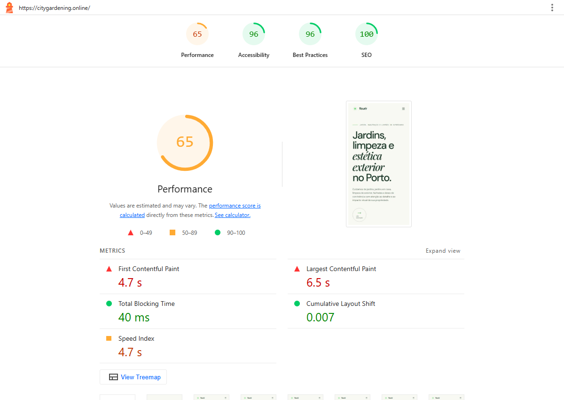Image resolution: width=564 pixels, height=400 pixels.
Task: Click the final page screenshot thumbnail
Action: (x=379, y=164)
